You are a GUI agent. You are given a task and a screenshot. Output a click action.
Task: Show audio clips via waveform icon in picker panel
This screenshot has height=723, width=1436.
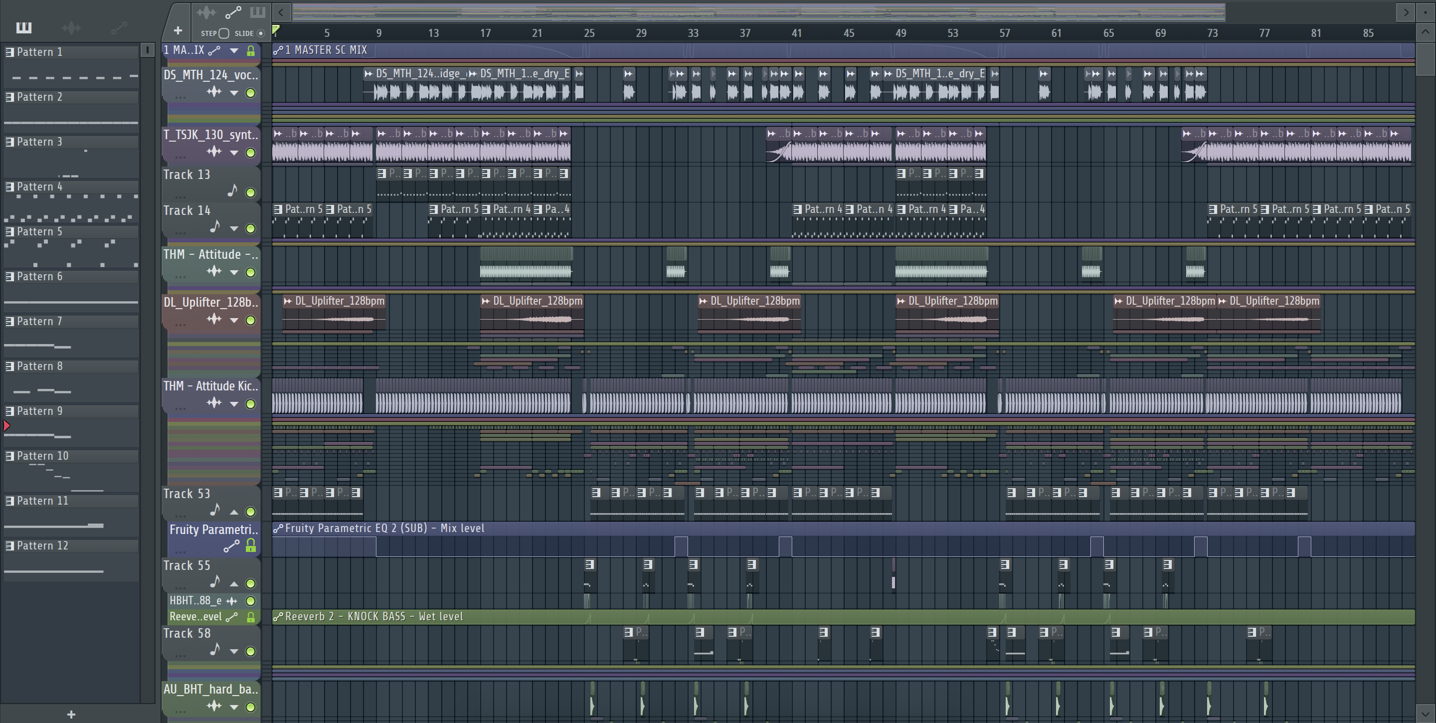(71, 27)
